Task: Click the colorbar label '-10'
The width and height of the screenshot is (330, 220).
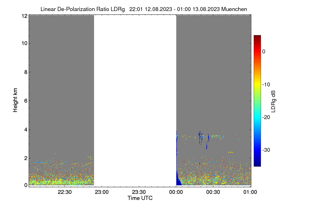Action: tap(266, 84)
